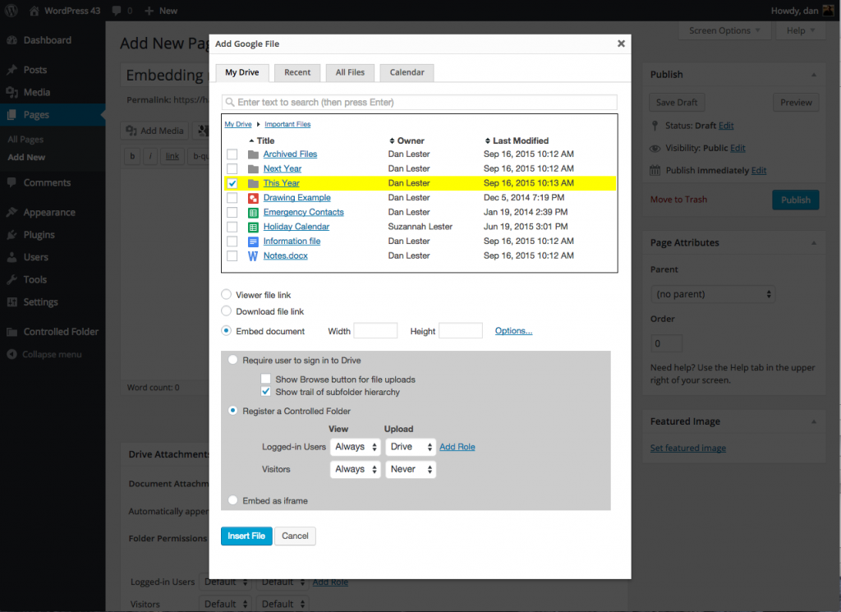The height and width of the screenshot is (612, 841).
Task: Select the My Drive tab
Action: point(242,72)
